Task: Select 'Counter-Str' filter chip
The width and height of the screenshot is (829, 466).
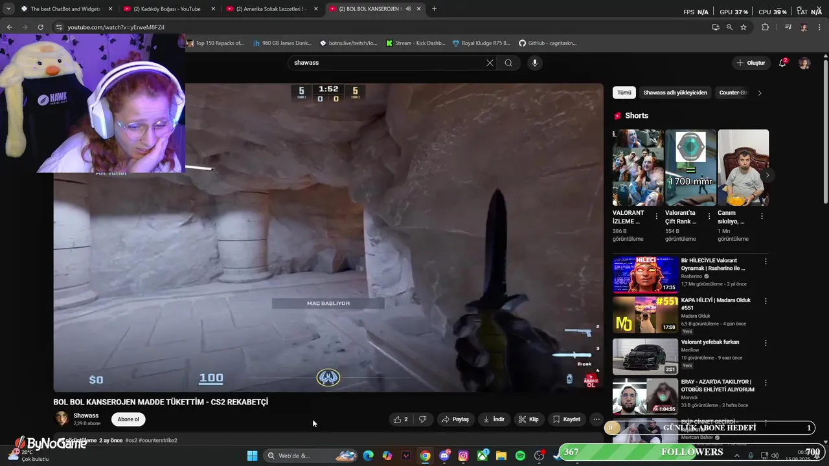Action: pyautogui.click(x=732, y=93)
